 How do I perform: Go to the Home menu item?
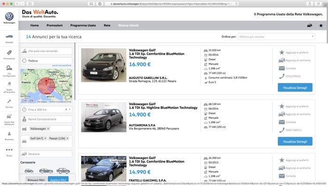tap(35, 25)
